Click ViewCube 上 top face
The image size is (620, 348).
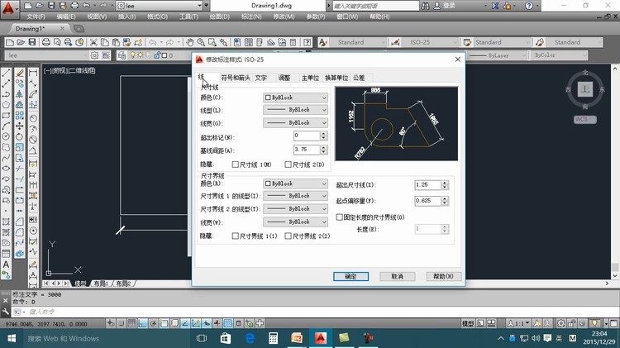pyautogui.click(x=584, y=89)
